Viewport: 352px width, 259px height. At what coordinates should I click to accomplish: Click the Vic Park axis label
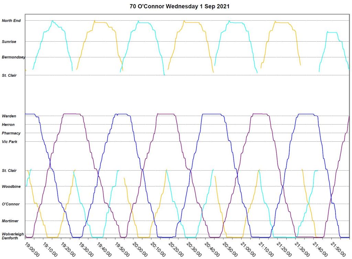tap(9, 141)
